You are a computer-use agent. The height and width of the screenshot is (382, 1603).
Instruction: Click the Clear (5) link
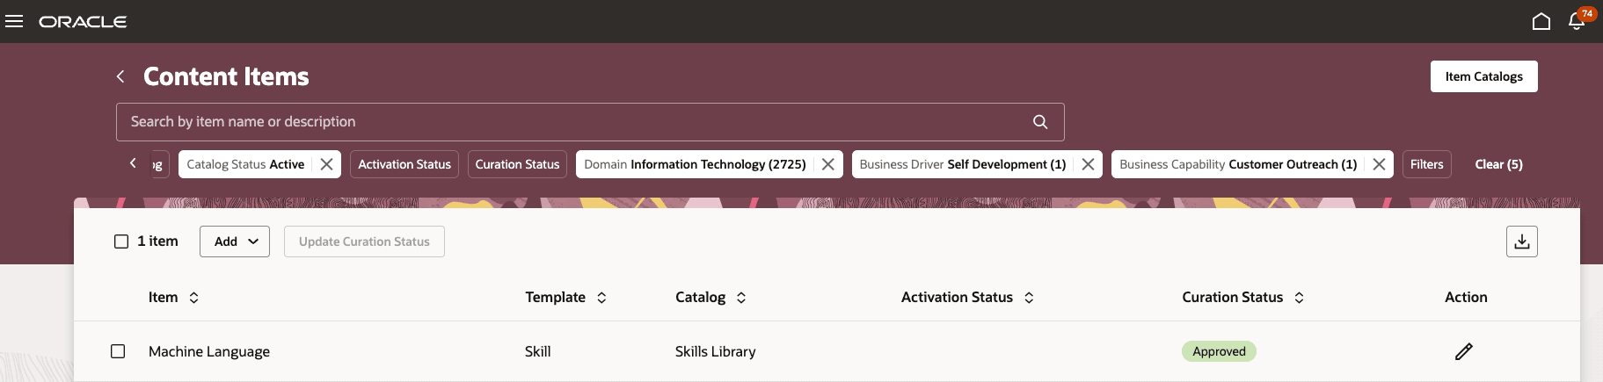[x=1498, y=164]
